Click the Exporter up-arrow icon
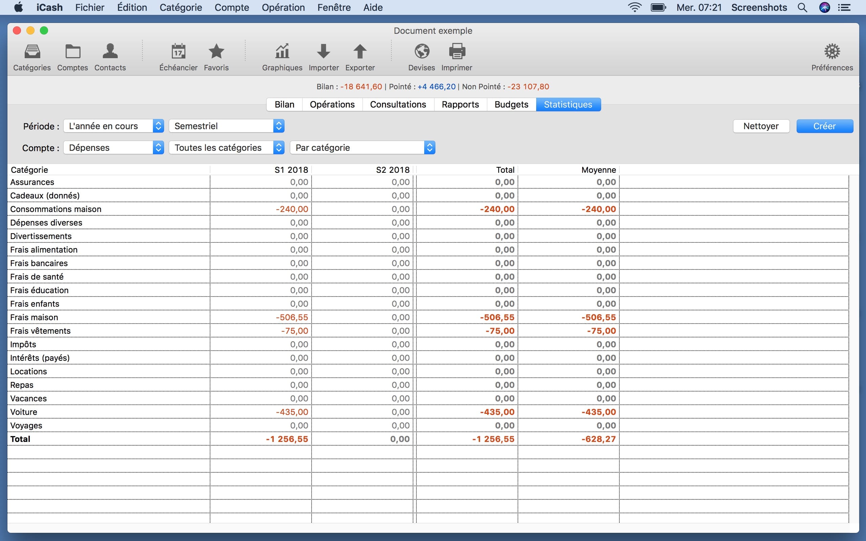 [360, 52]
